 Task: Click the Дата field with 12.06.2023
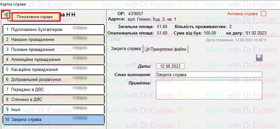tap(170, 66)
